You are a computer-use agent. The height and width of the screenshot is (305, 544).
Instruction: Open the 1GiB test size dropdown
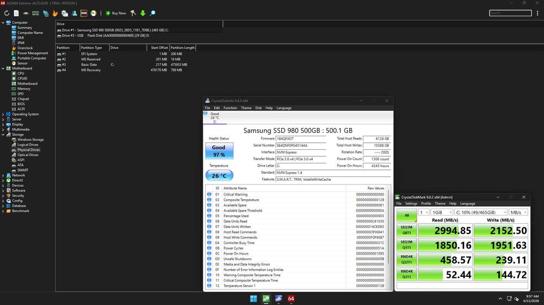click(442, 212)
